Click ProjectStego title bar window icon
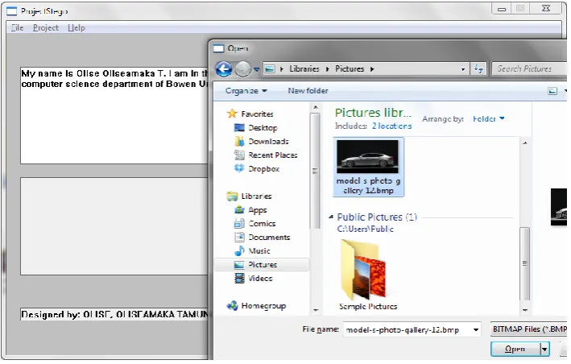 (x=11, y=11)
